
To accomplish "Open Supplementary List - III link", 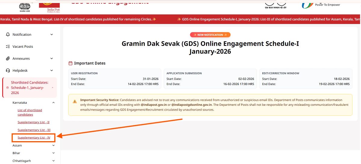I will point(34,130).
